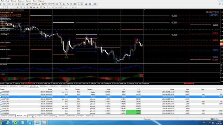This screenshot has width=223, height=125.
Task: Open the Indicators list dropdown
Action: pyautogui.click(x=88, y=4)
